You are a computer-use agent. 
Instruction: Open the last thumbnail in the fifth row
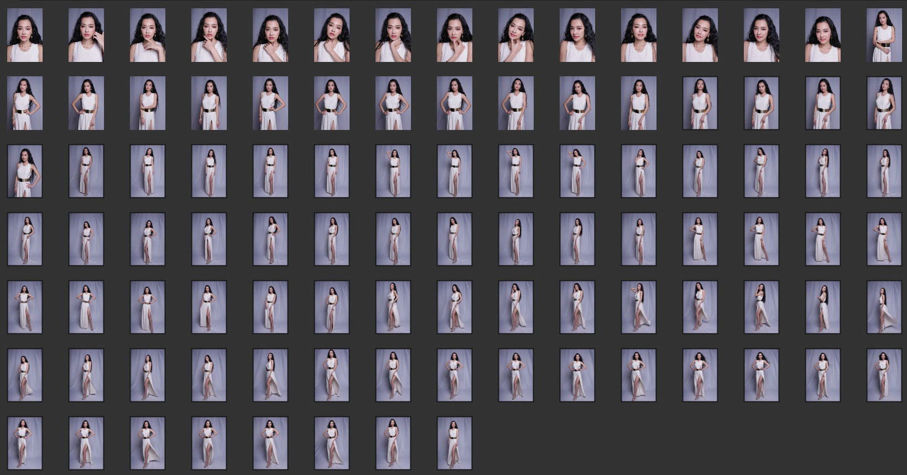point(884,307)
